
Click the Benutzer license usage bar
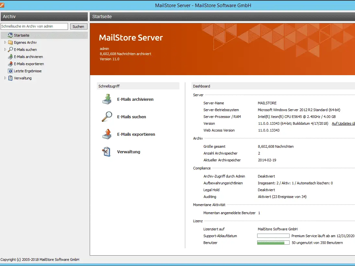[273, 242]
